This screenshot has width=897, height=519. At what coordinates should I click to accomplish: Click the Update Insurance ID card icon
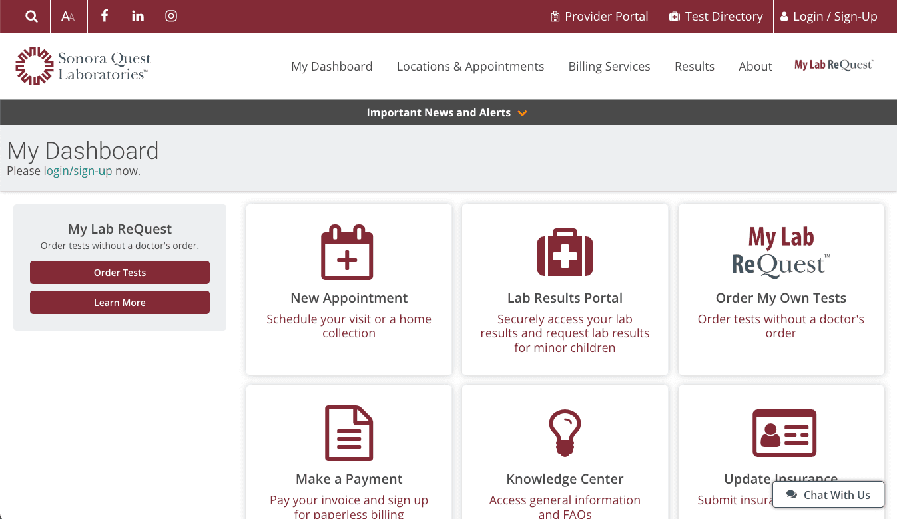pyautogui.click(x=784, y=433)
